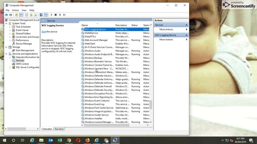This screenshot has width=257, height=144.
Task: Open the Help menu
Action: (x=32, y=10)
